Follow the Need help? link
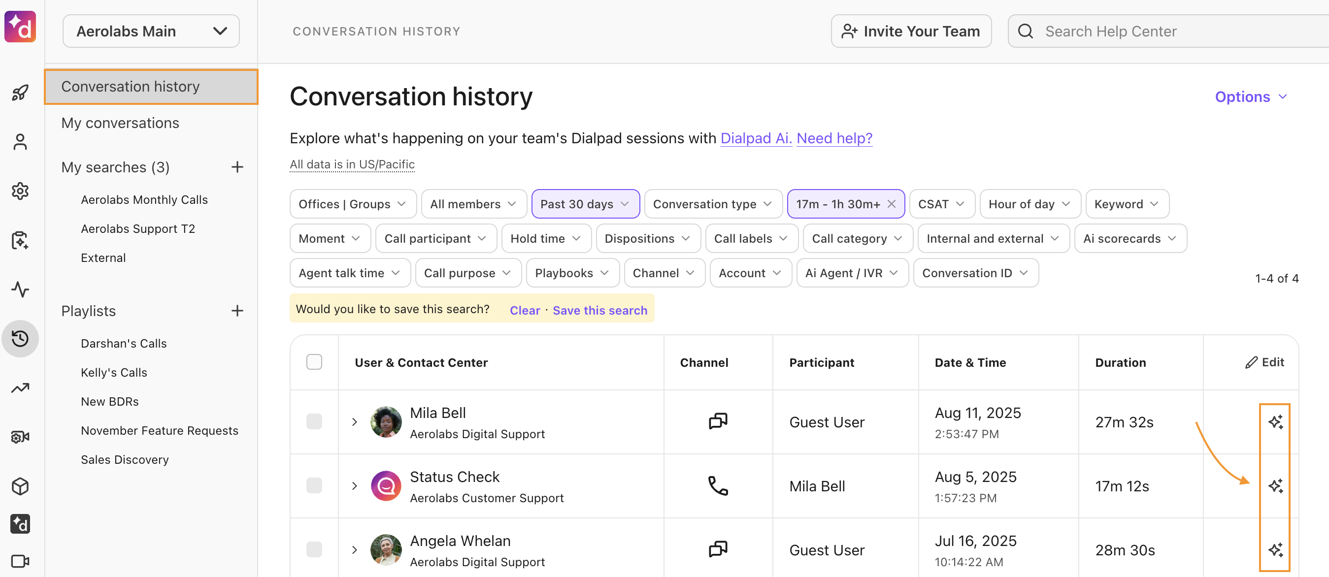The height and width of the screenshot is (577, 1329). (834, 138)
